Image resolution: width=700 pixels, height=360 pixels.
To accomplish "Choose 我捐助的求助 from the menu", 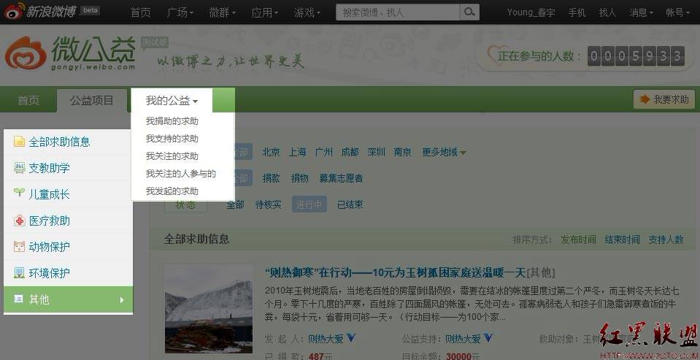I will (172, 121).
